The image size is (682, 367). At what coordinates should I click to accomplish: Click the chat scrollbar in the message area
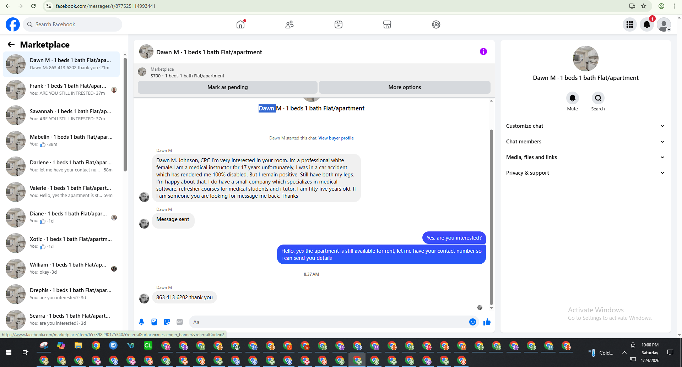(x=491, y=217)
